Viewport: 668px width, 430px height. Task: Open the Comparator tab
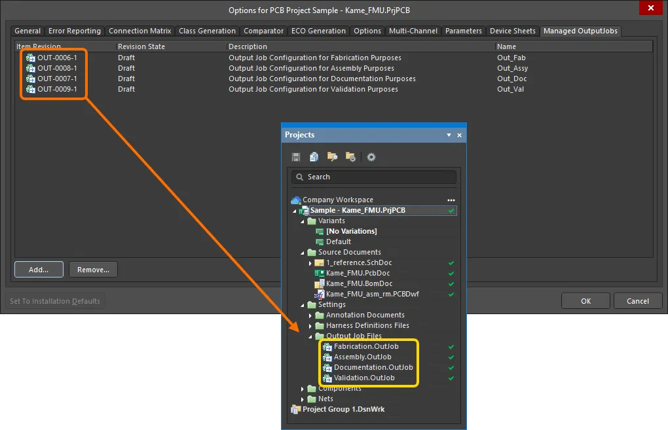coord(263,31)
